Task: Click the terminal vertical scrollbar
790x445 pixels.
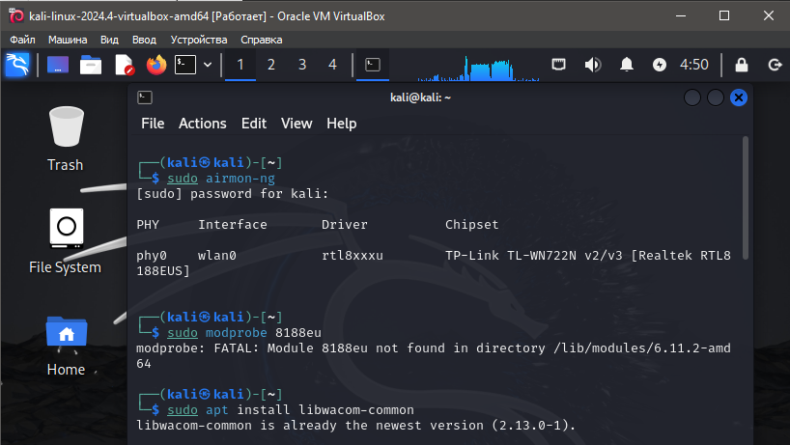Action: (x=746, y=198)
